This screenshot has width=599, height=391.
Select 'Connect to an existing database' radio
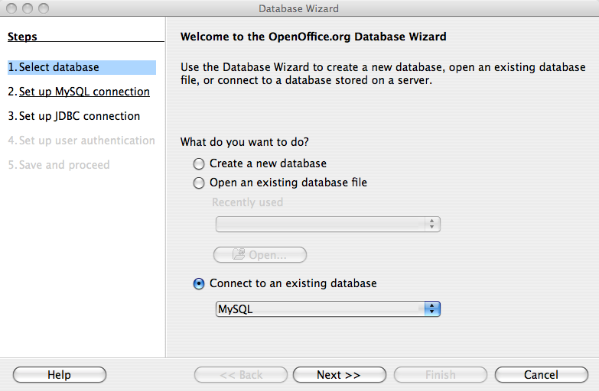(x=199, y=283)
